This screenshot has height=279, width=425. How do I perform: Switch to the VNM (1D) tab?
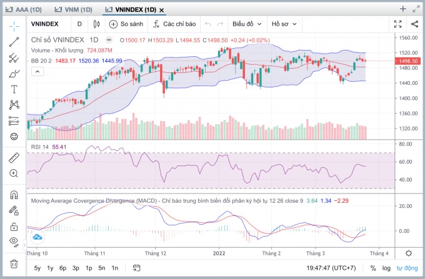click(x=74, y=10)
